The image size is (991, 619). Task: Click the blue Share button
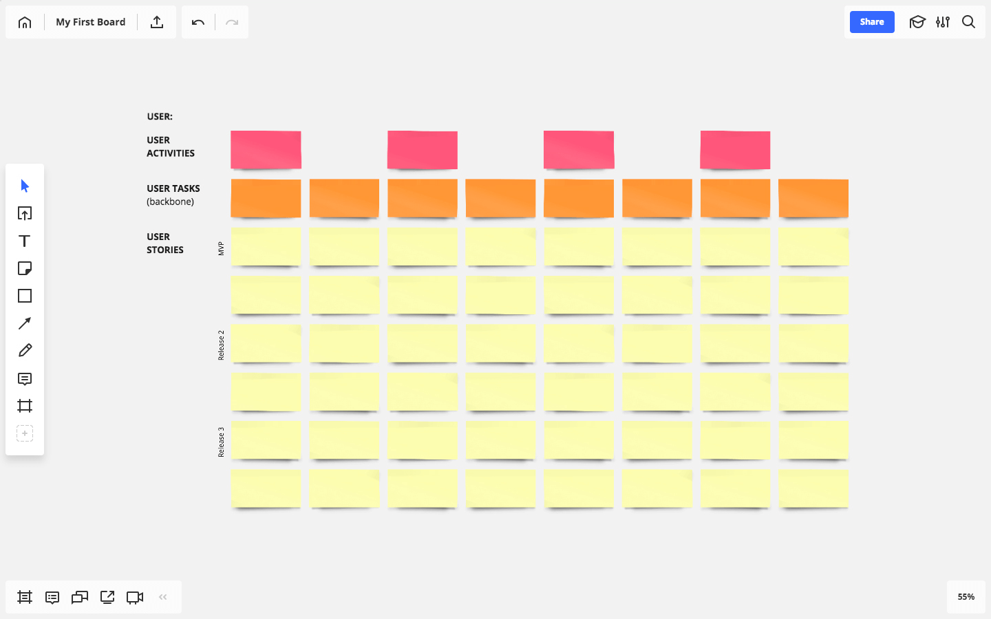click(x=872, y=22)
